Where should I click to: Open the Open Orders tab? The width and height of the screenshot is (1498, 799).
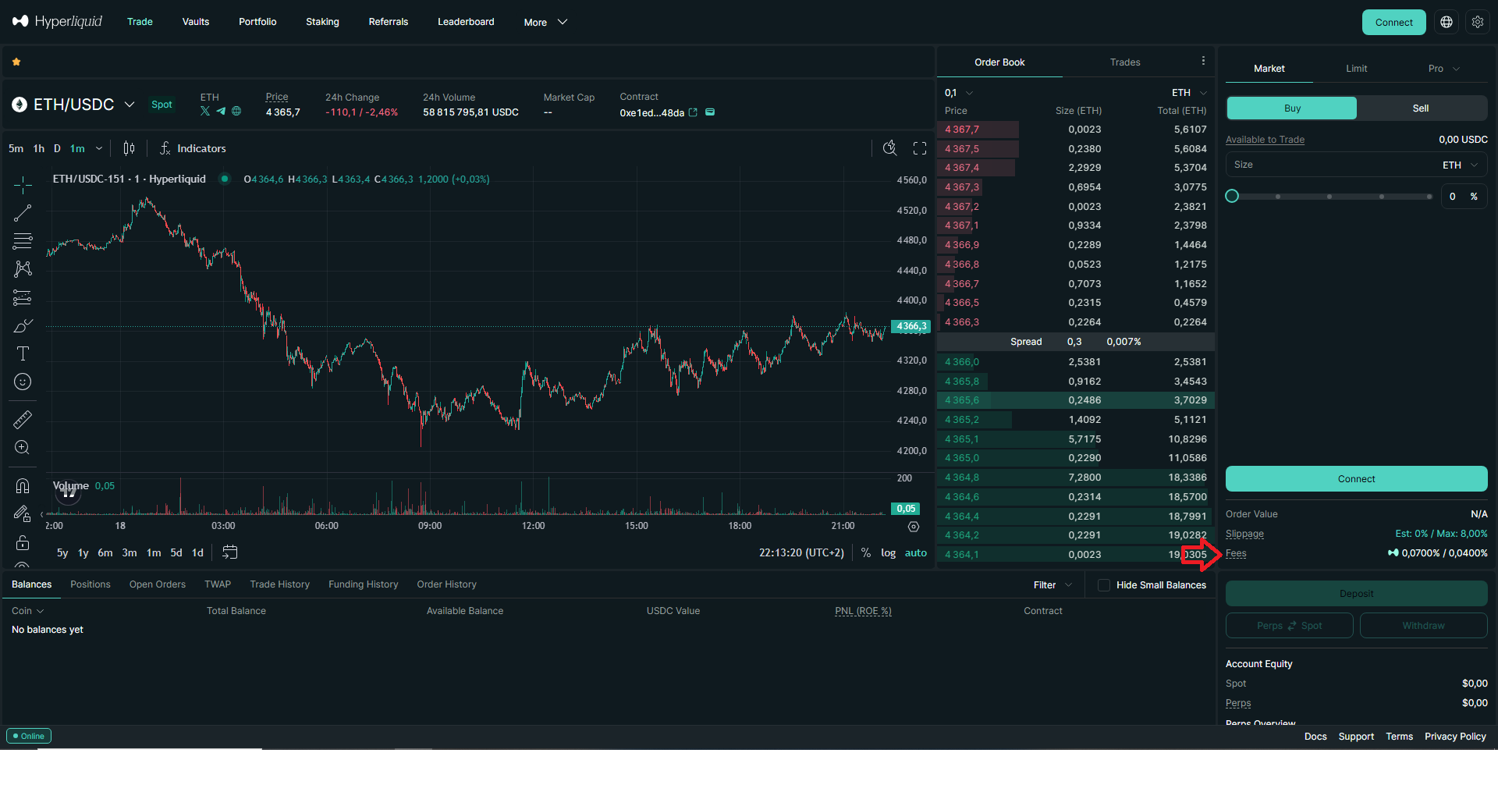click(x=158, y=584)
